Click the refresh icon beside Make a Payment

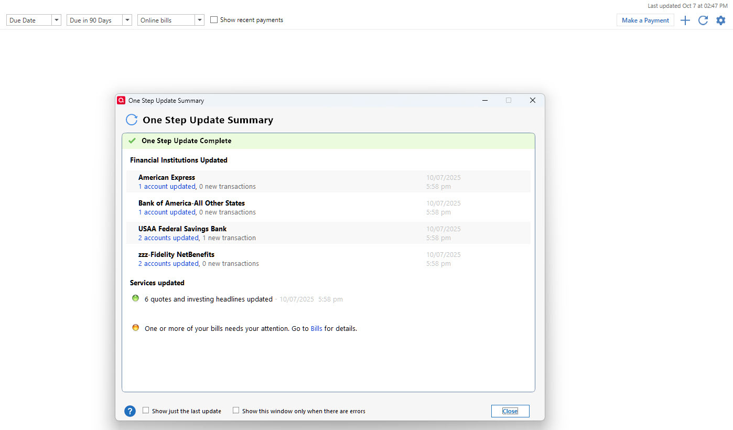pos(703,20)
